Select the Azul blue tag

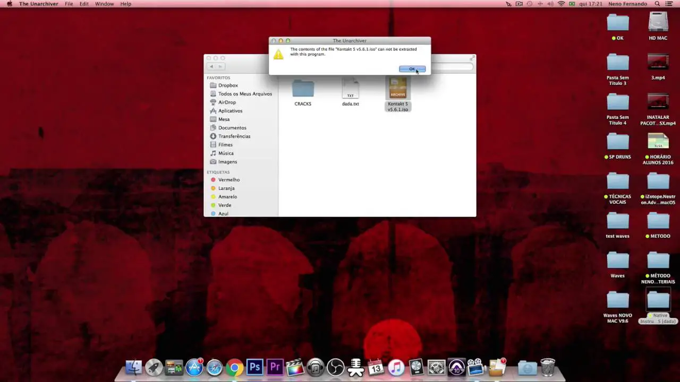point(223,214)
